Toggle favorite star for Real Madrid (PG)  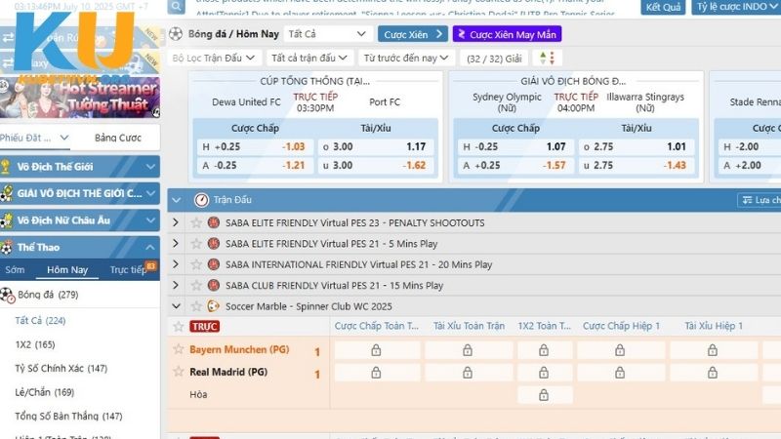pyautogui.click(x=179, y=372)
